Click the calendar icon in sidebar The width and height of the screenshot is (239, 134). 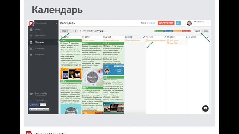[31, 42]
